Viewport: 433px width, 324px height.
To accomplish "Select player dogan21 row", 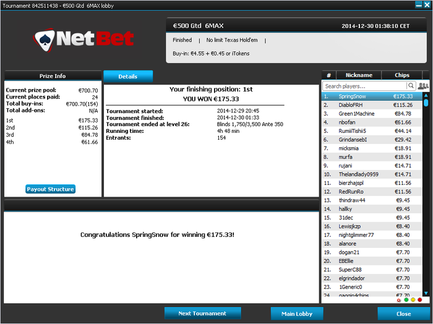I will click(372, 252).
